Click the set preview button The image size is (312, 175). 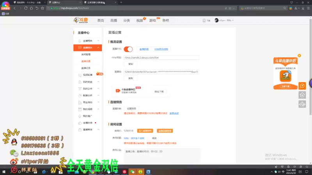click(131, 108)
